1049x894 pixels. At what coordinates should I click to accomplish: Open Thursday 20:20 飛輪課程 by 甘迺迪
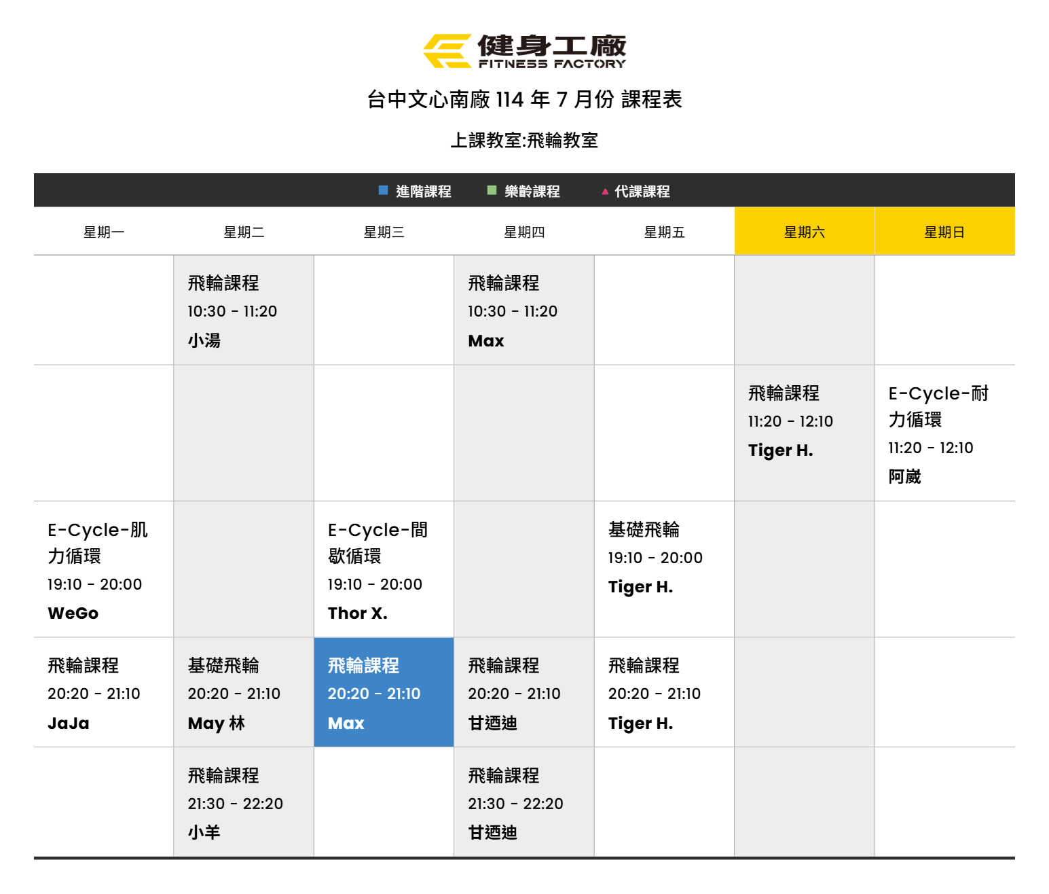pyautogui.click(x=524, y=692)
